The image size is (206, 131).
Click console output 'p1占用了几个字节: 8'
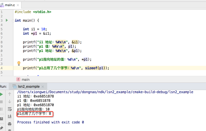click(34, 114)
